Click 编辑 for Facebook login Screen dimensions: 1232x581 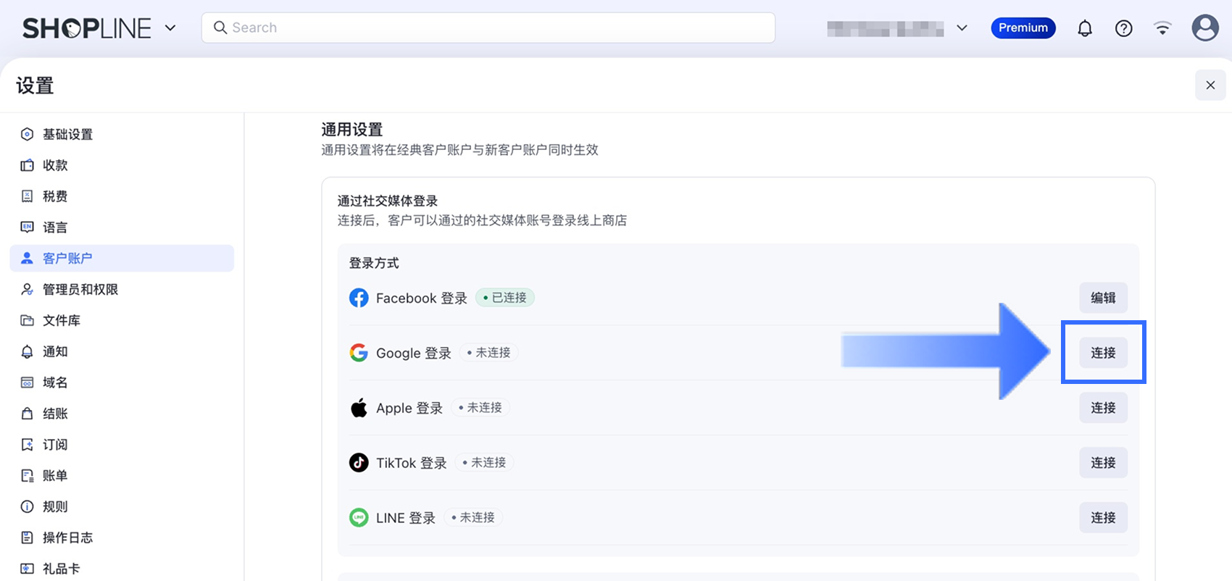click(x=1103, y=298)
